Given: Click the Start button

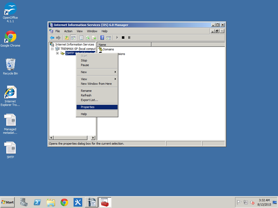Looking at the screenshot, I should [x=7, y=202].
